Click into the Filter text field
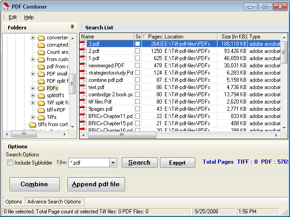This screenshot has height=217, width=290. [89, 163]
